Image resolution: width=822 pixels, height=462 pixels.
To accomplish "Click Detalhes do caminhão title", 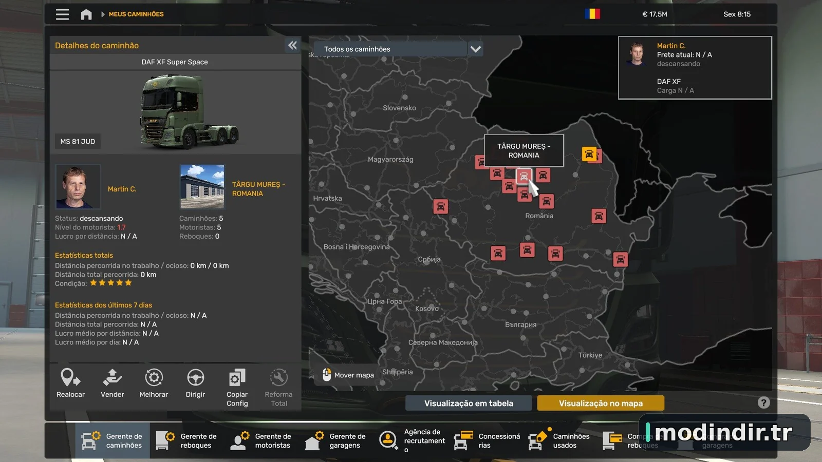I will (97, 46).
